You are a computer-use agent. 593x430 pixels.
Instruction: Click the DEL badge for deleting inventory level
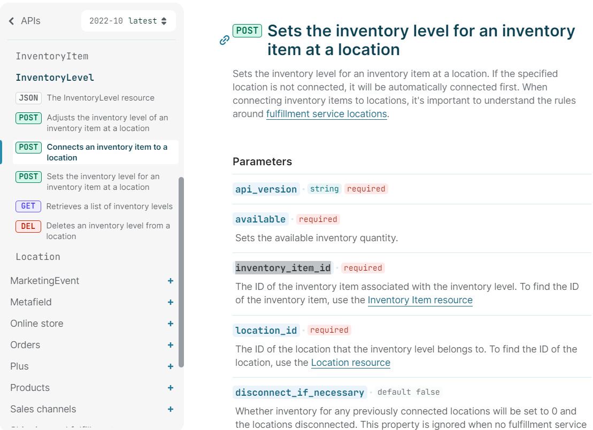click(x=28, y=226)
